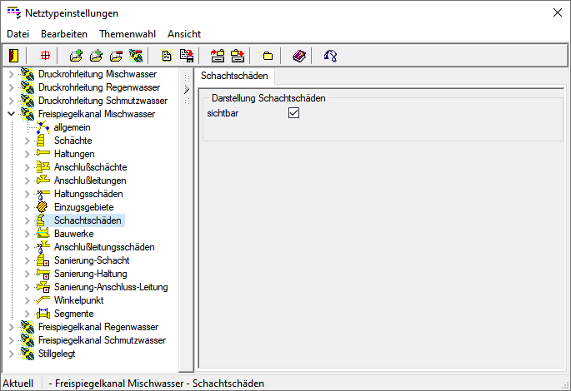Select the allgemein tree entry
This screenshot has width=571, height=391.
[73, 127]
